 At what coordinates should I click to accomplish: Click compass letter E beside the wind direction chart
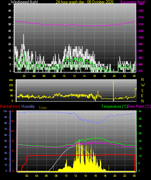(142, 95)
